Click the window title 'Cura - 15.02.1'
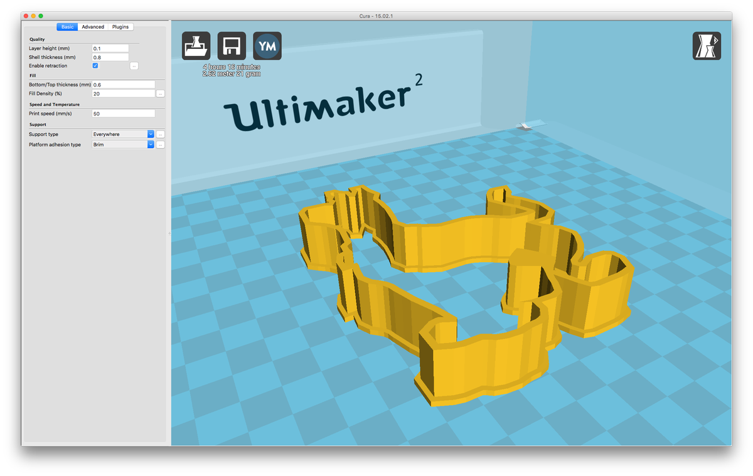The image size is (753, 476). [376, 15]
